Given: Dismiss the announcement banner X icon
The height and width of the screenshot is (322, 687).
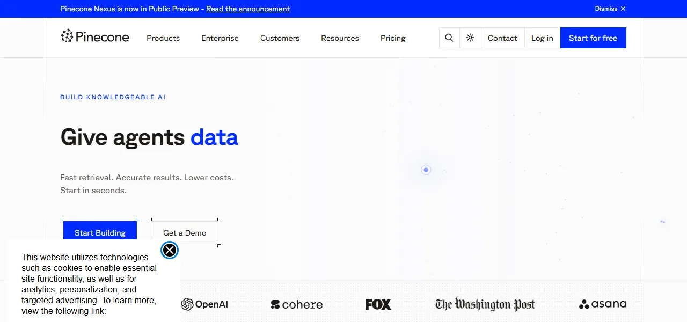Looking at the screenshot, I should [623, 9].
